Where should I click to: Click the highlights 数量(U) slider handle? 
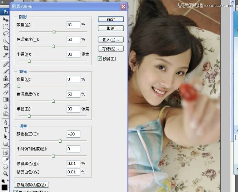tap(19, 86)
